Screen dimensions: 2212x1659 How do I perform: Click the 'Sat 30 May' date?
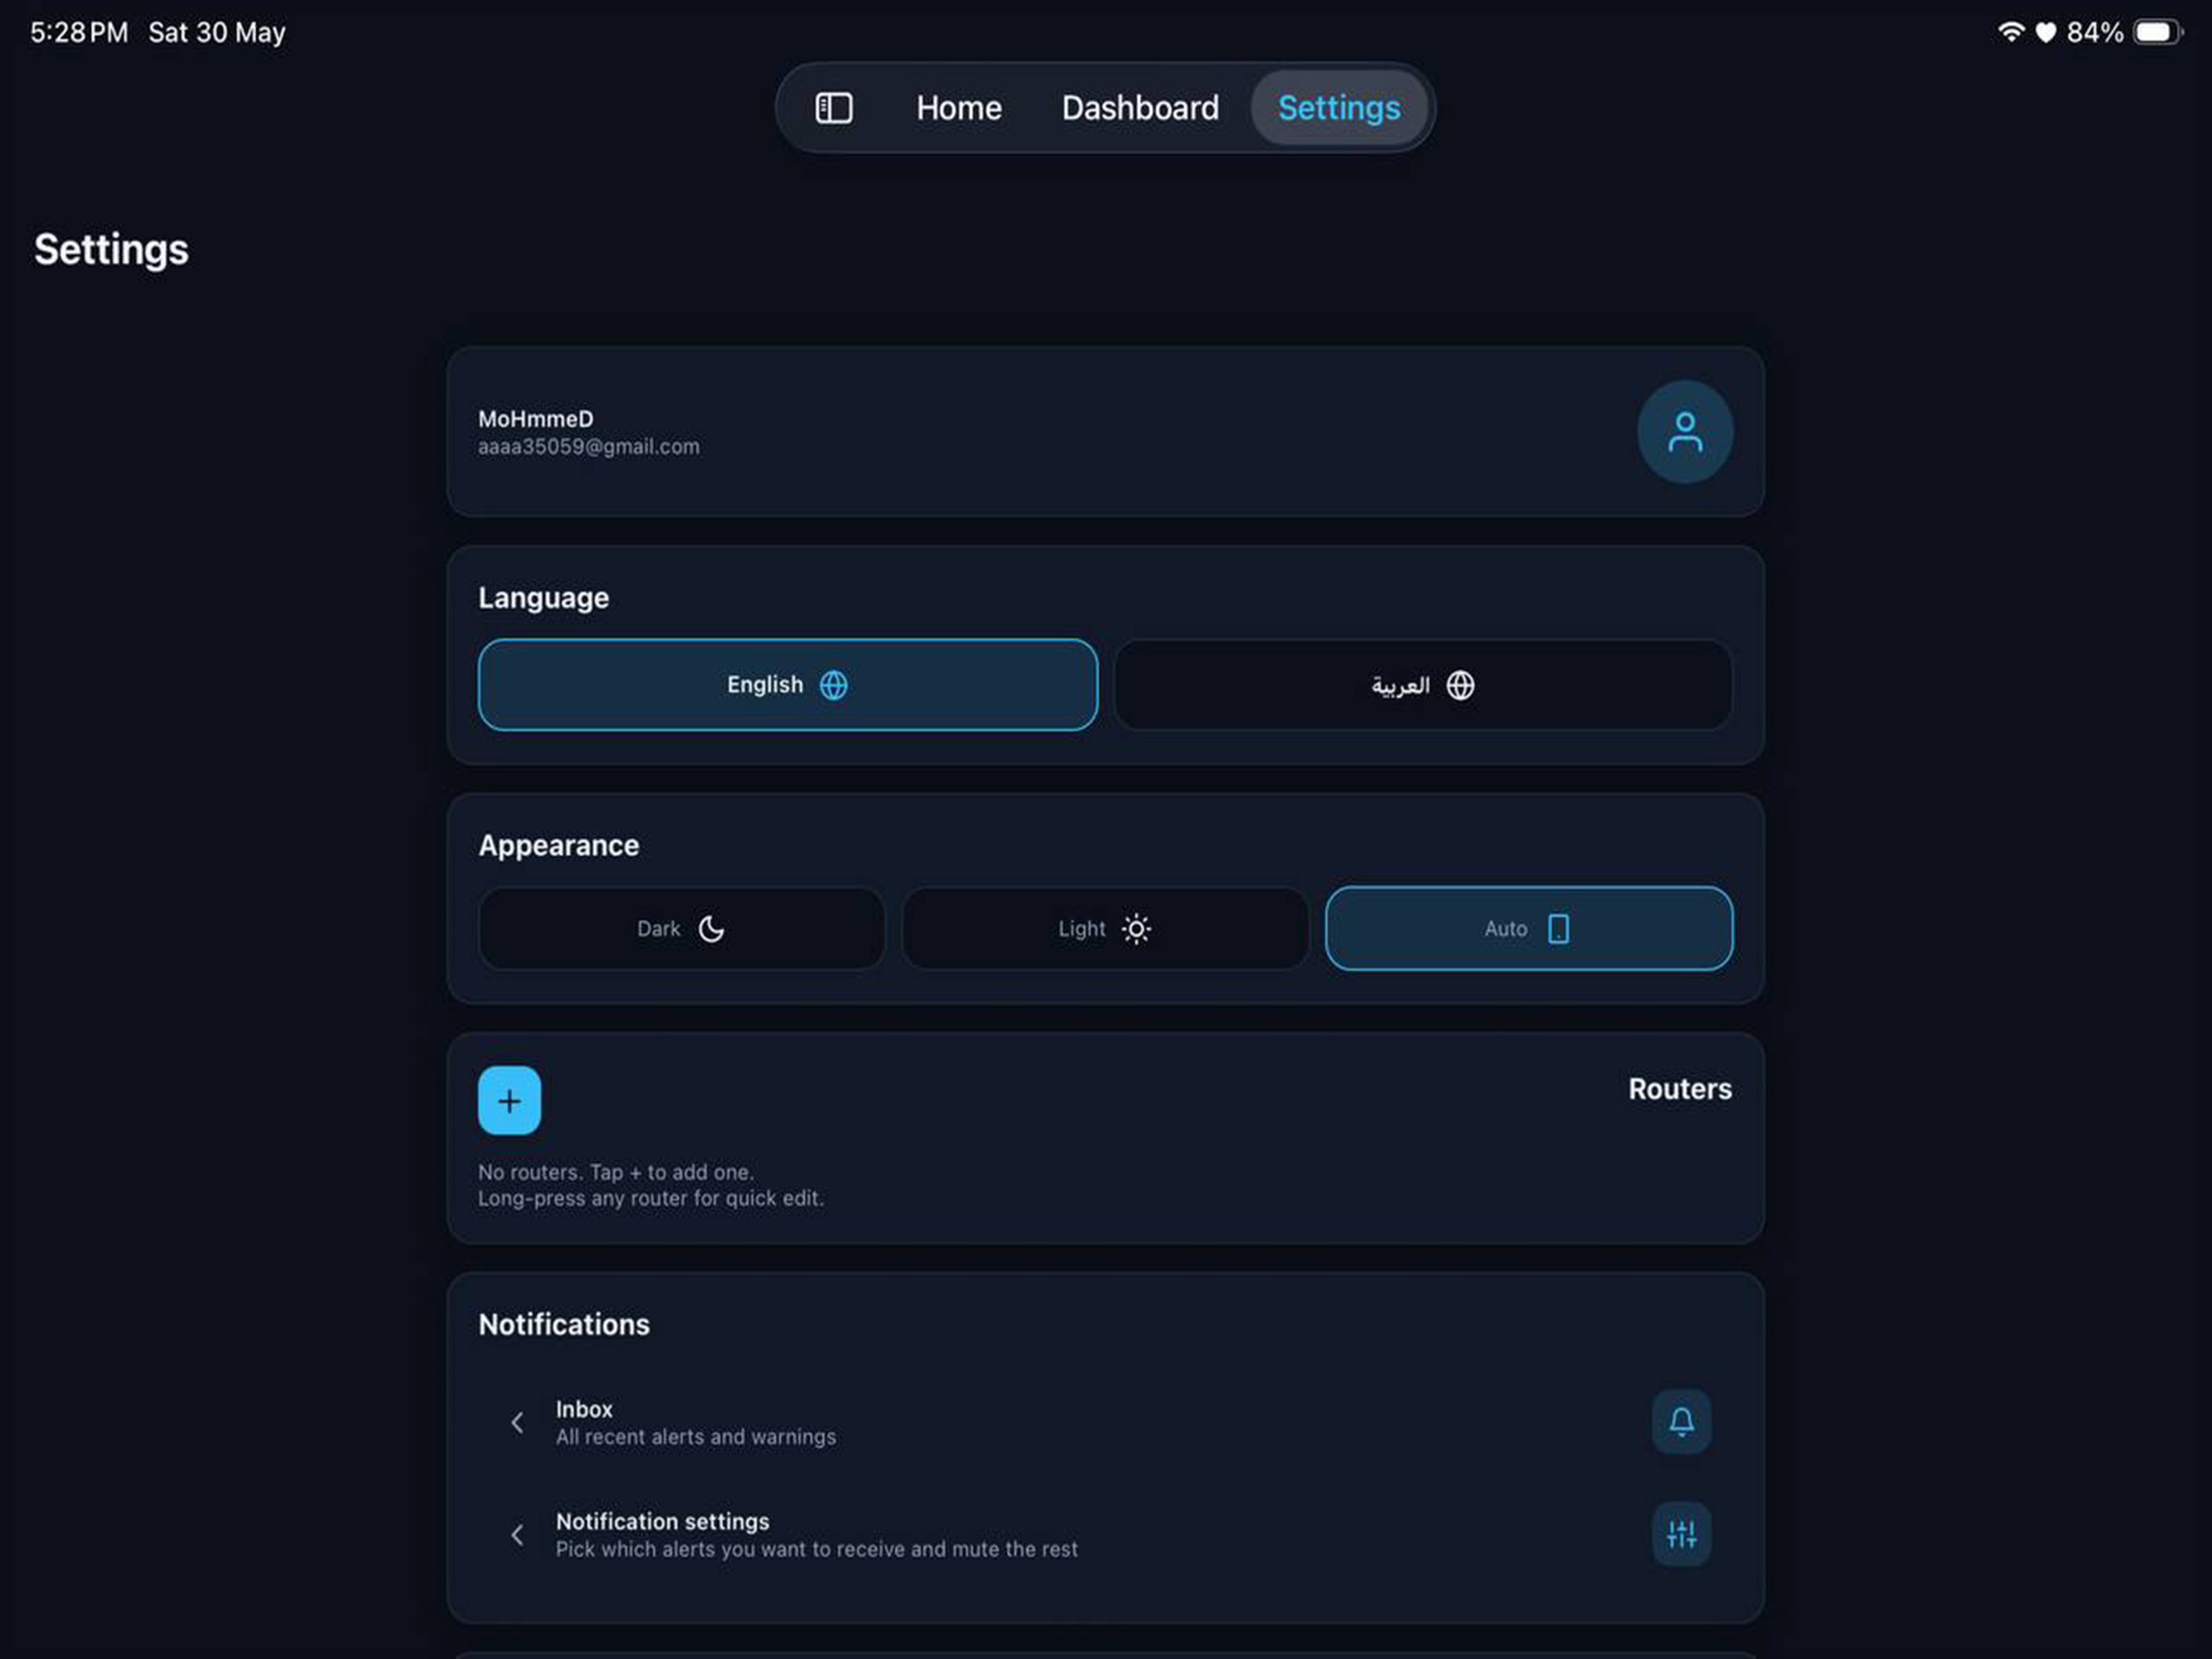217,33
